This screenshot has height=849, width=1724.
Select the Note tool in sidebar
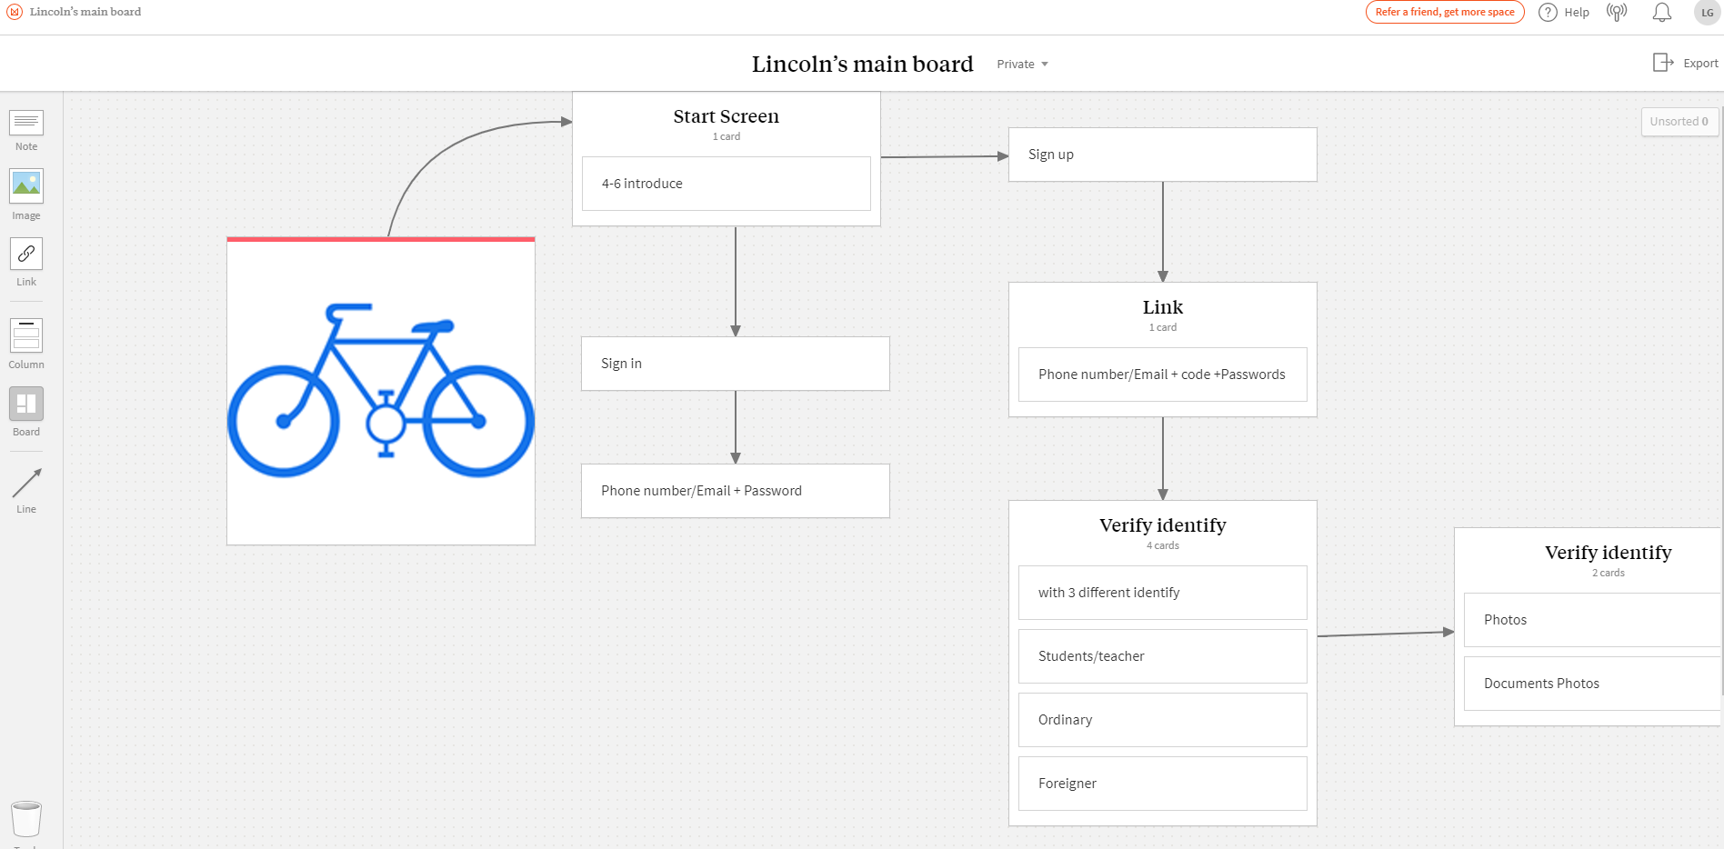pos(26,123)
